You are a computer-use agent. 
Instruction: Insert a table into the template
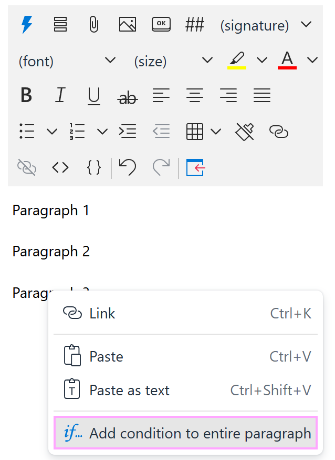195,131
